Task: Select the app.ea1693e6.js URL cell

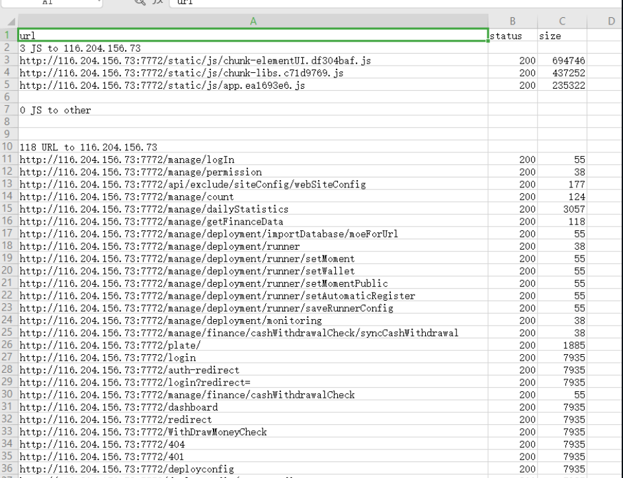Action: point(253,85)
